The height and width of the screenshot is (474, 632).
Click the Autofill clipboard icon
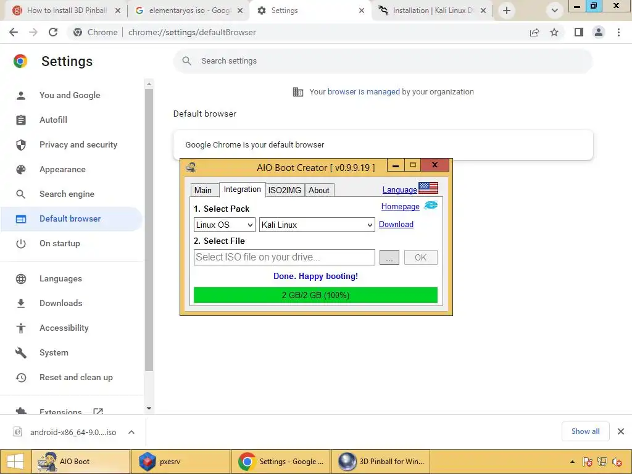[21, 120]
